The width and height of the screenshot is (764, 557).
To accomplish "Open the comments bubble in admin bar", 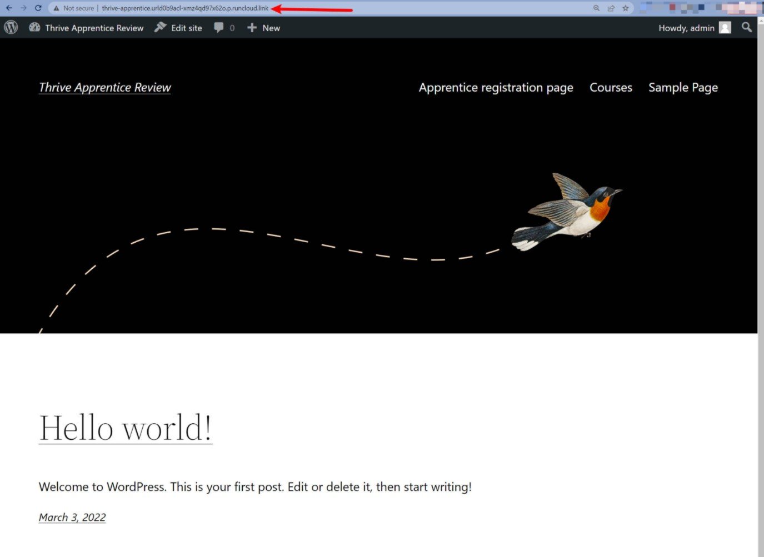I will coord(224,28).
